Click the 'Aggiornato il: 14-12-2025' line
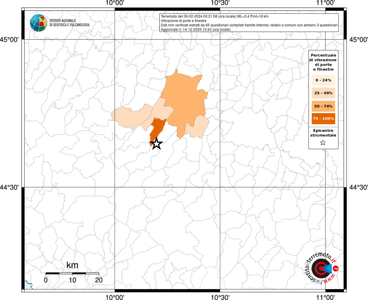This screenshot has height=300, width=368. click(196, 30)
